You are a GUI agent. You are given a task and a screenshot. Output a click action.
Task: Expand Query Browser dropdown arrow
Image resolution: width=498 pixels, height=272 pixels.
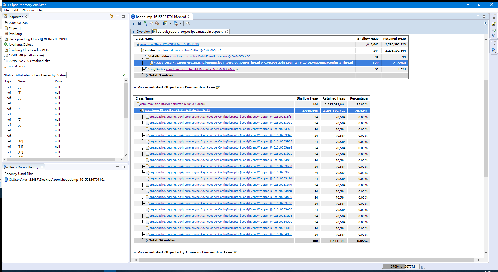point(181,23)
